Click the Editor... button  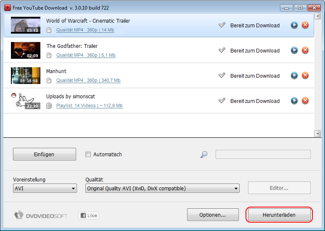click(279, 188)
